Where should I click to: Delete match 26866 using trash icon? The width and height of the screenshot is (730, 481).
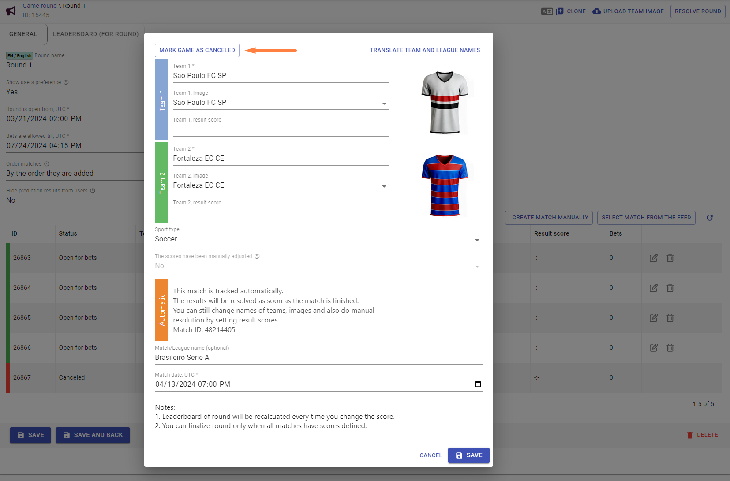tap(670, 348)
